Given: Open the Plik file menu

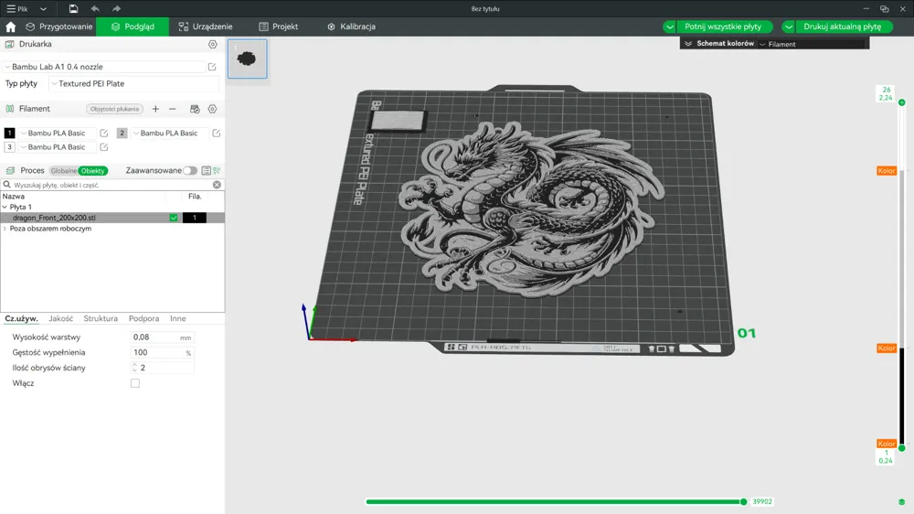Looking at the screenshot, I should point(16,9).
